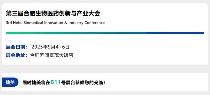Click the text 届时捷美将在
The image size is (210, 95).
click(36, 83)
